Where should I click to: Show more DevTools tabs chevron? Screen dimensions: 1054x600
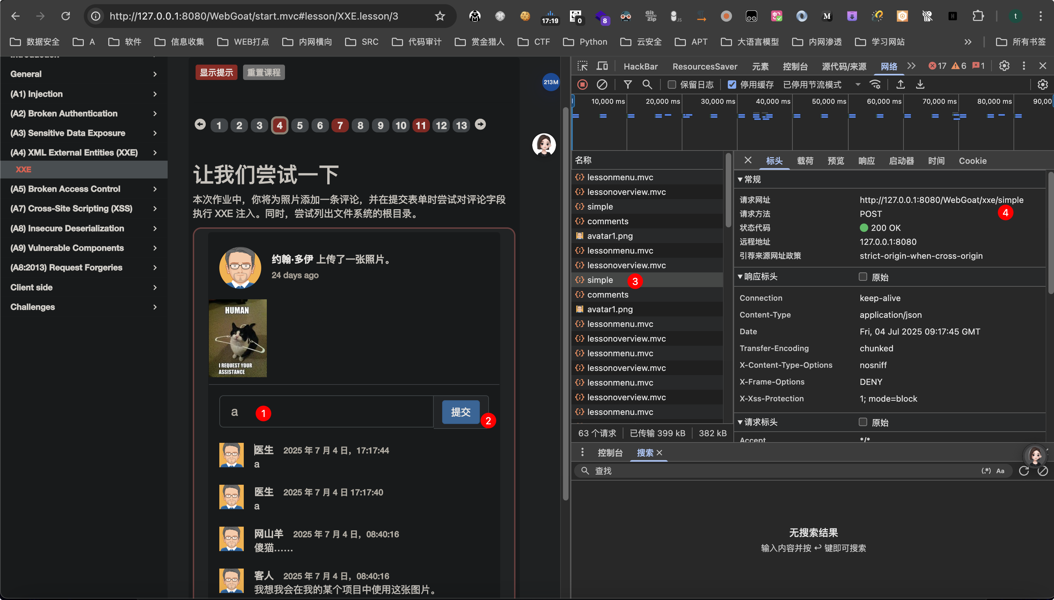pyautogui.click(x=912, y=66)
